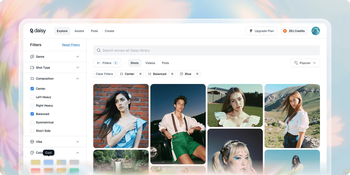Collapse the Composition filter section
The width and height of the screenshot is (350, 175).
[x=78, y=78]
